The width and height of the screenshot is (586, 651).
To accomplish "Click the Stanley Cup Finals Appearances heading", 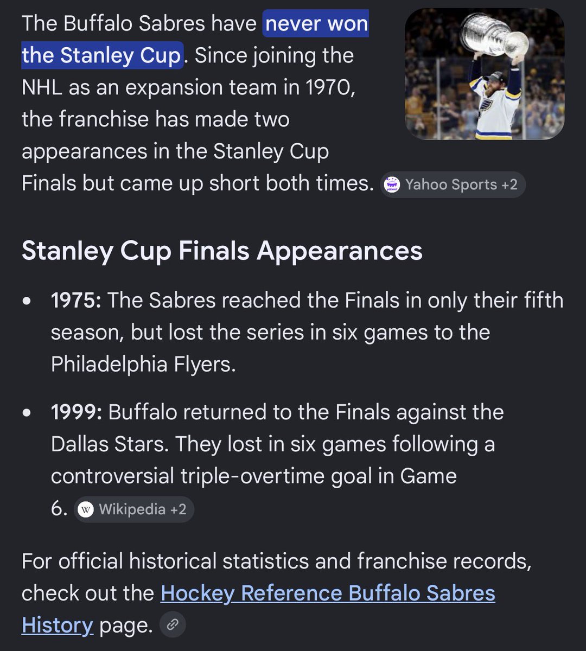I will pos(222,251).
